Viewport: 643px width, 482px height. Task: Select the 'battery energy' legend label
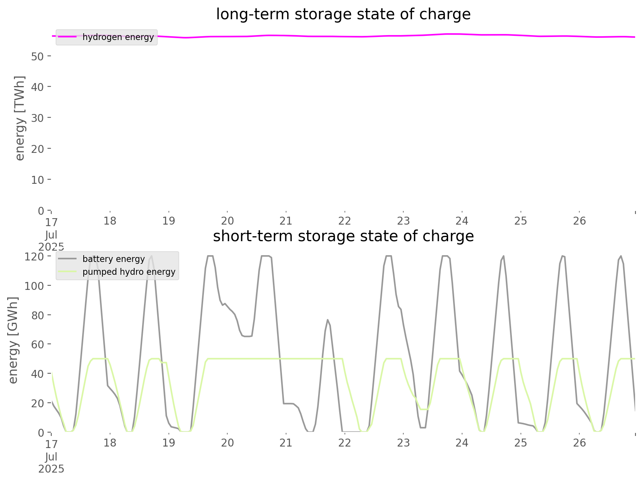pos(113,259)
